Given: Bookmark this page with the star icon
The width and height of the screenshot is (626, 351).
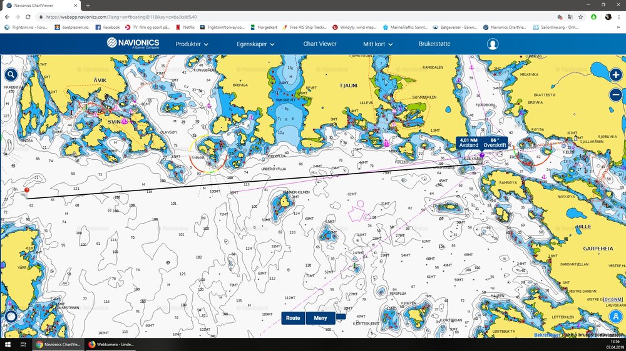Looking at the screenshot, I should pyautogui.click(x=580, y=17).
